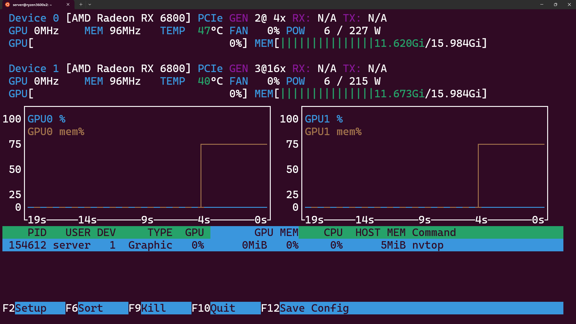The image size is (576, 324).
Task: Close the server@ryzen3600x2 tab
Action: (68, 5)
